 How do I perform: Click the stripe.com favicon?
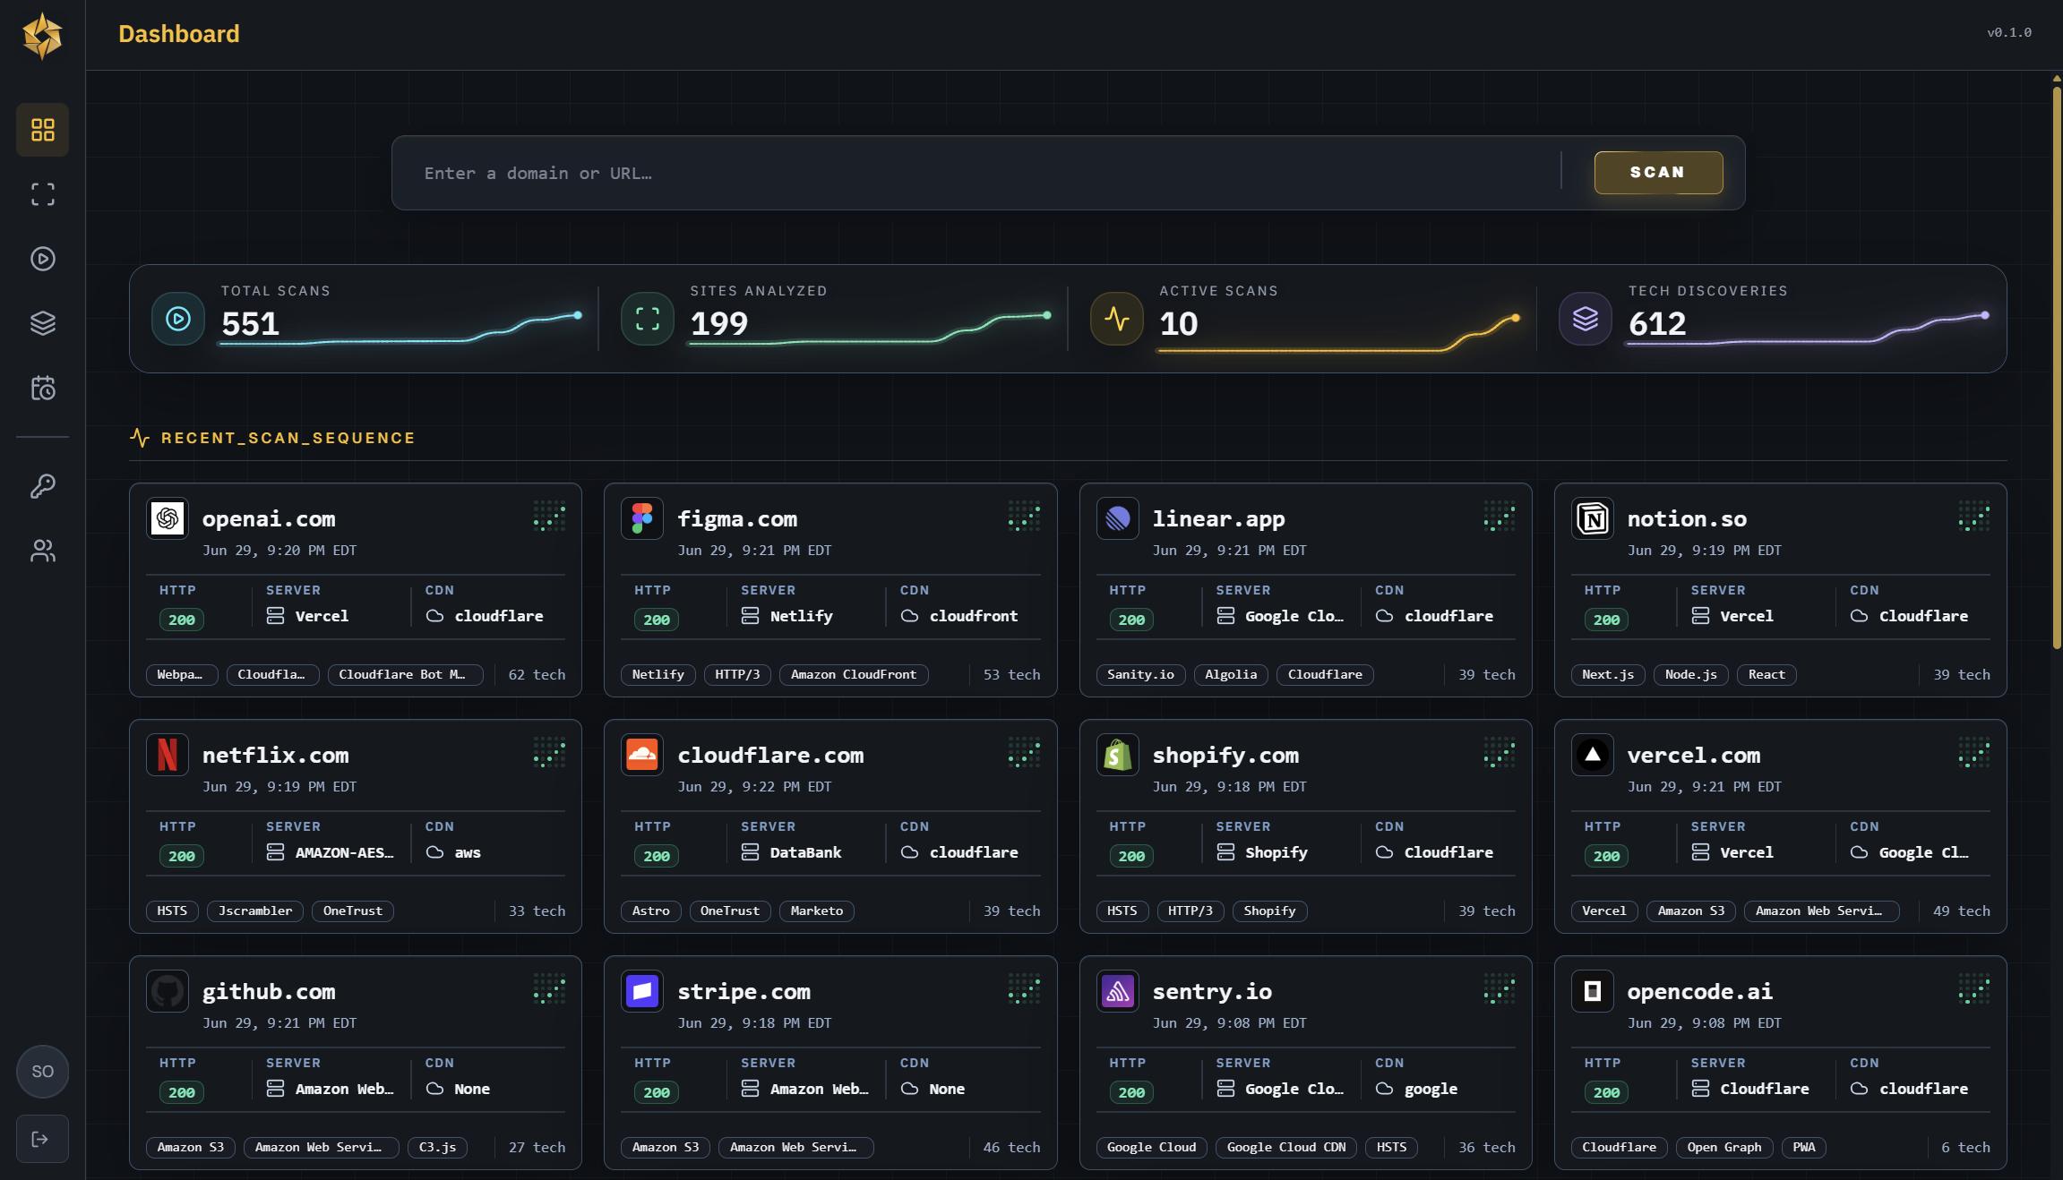click(642, 991)
